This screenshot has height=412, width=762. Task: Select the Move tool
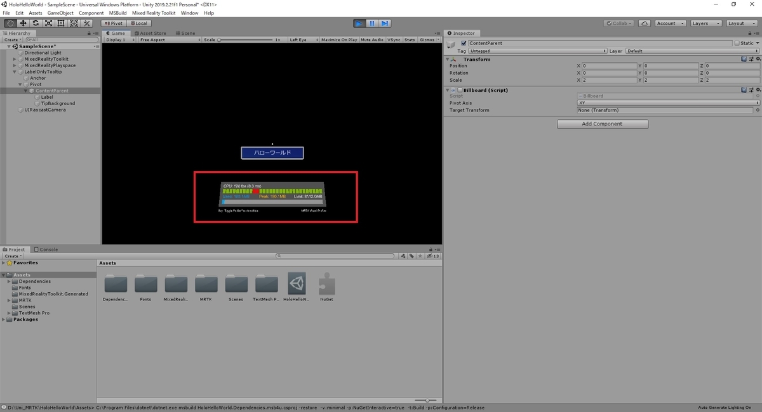[23, 23]
